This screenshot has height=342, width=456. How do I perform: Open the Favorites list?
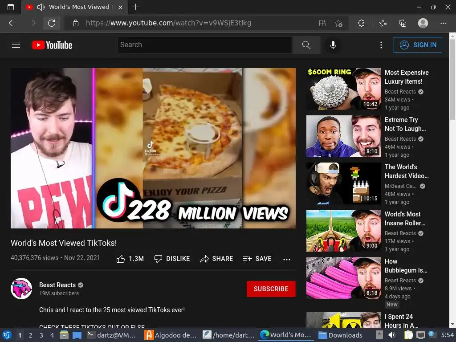(383, 23)
